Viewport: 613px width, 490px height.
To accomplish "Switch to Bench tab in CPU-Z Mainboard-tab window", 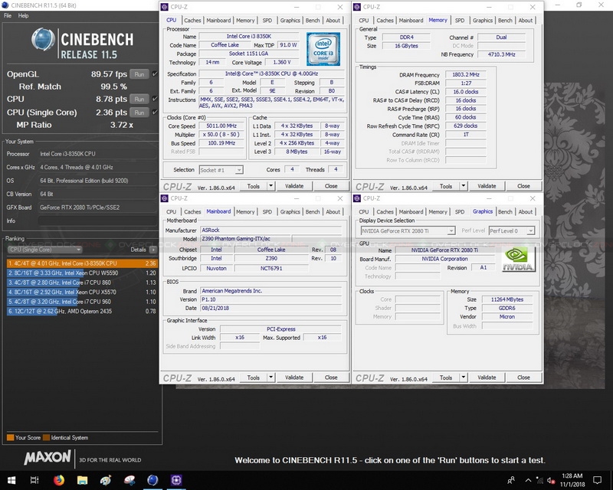I will click(313, 212).
